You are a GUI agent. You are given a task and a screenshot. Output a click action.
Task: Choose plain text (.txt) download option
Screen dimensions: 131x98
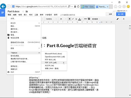coord(54,66)
